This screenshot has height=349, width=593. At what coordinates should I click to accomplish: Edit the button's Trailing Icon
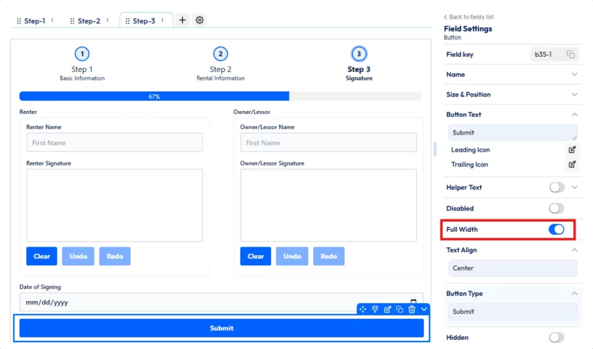tap(572, 164)
